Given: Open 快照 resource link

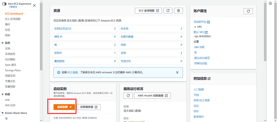Looking at the screenshot, I should pos(123,45).
